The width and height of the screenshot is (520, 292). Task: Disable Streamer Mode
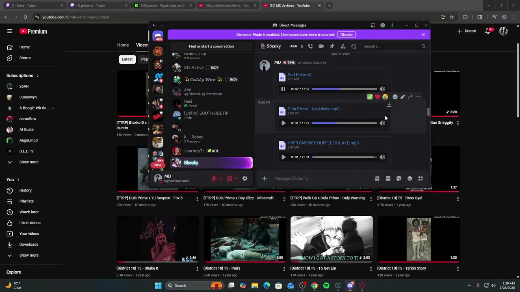(x=346, y=35)
